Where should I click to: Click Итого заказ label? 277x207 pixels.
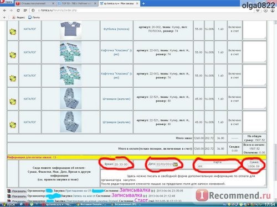(x=184, y=138)
